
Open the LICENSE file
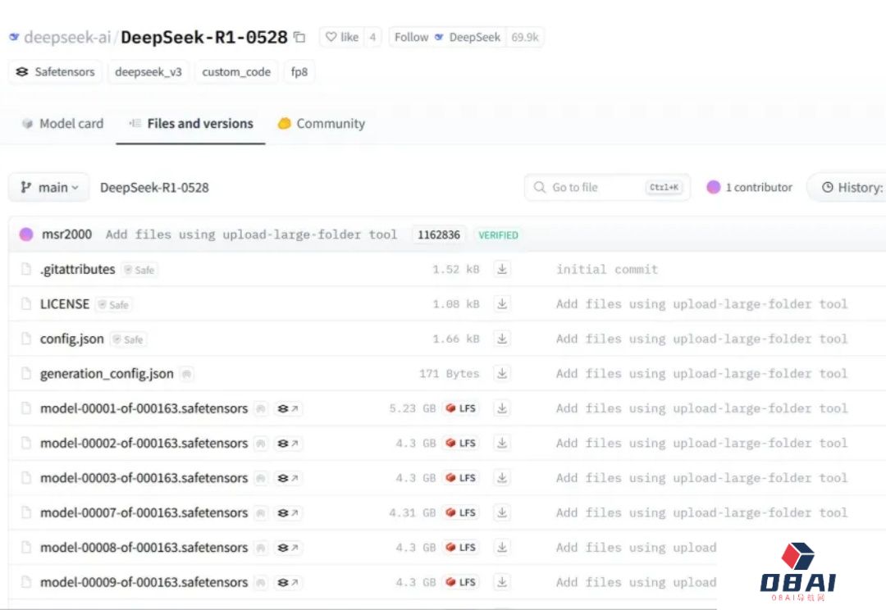click(65, 304)
